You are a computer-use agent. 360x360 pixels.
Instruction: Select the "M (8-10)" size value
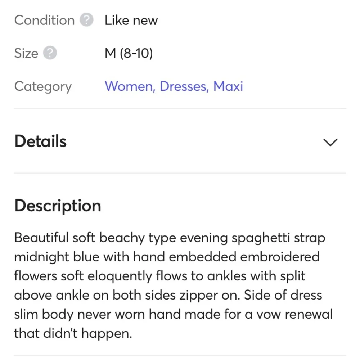click(x=129, y=53)
